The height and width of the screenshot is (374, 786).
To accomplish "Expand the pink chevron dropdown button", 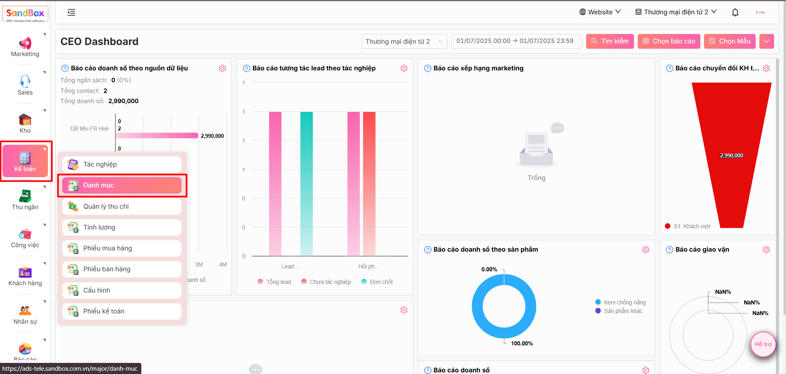I will pyautogui.click(x=766, y=41).
